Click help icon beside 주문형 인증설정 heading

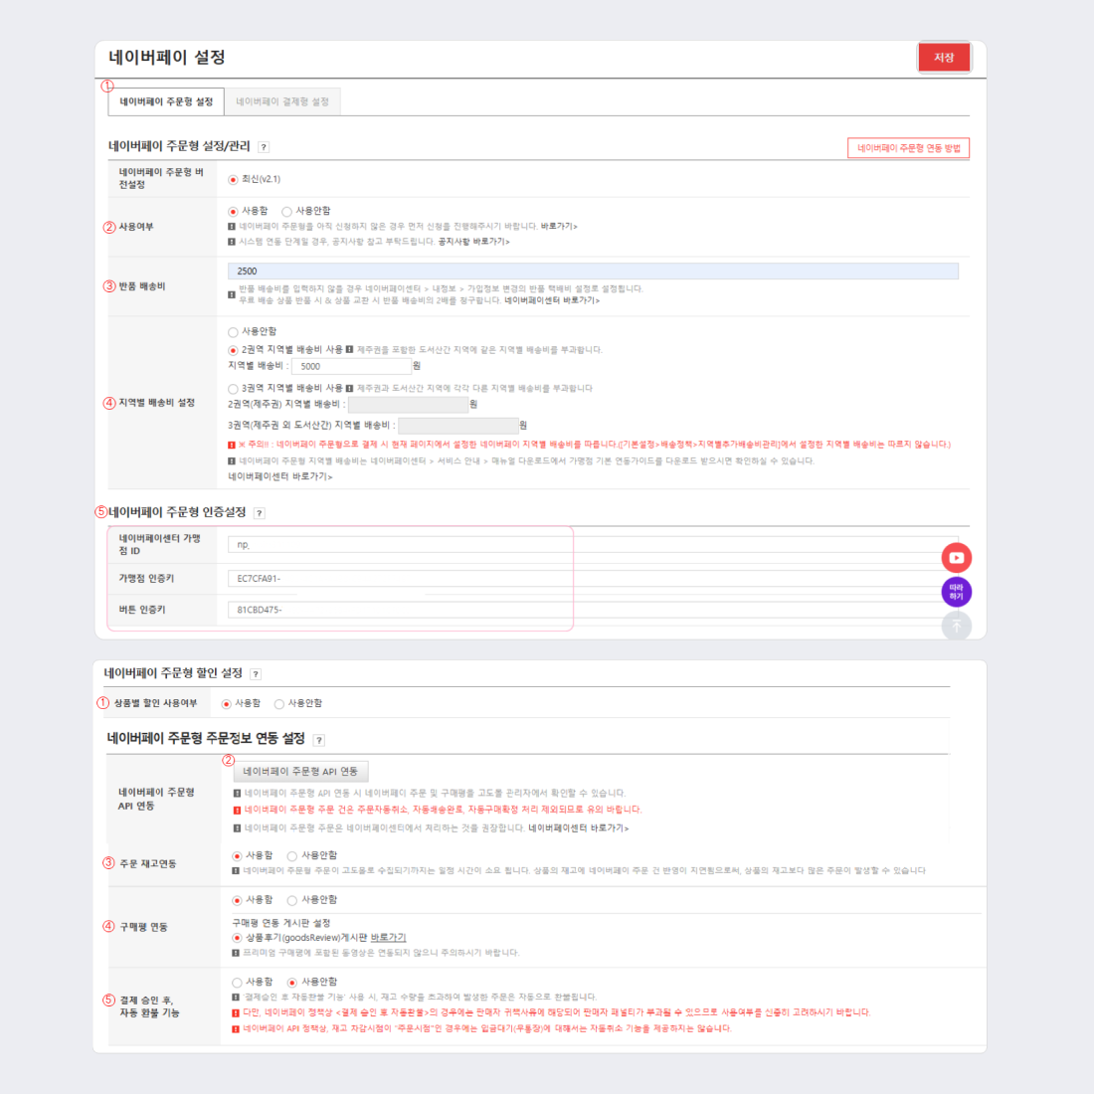coord(259,513)
